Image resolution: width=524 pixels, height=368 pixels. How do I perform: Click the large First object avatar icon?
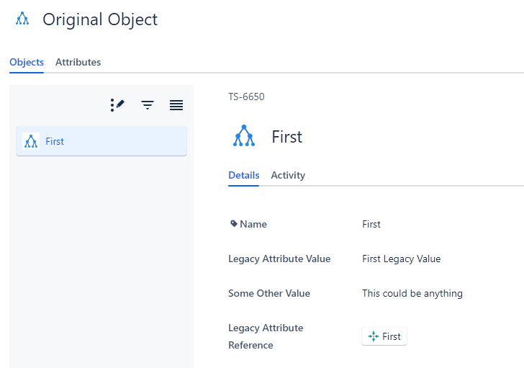click(x=244, y=136)
